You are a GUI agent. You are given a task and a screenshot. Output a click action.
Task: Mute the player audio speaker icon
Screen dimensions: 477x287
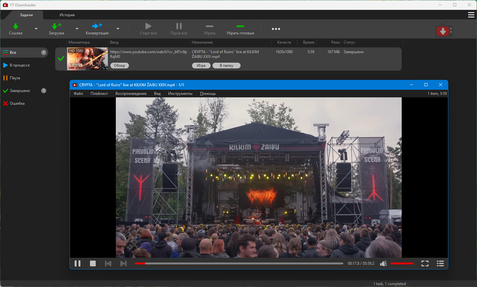384,263
